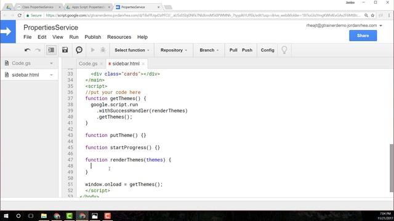Click the blue Share button
This screenshot has width=394, height=221.
(363, 36)
